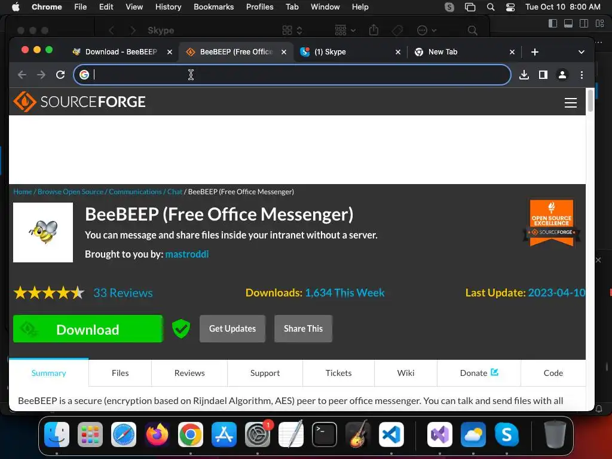The image size is (612, 459).
Task: Click the Share This button
Action: tap(303, 329)
